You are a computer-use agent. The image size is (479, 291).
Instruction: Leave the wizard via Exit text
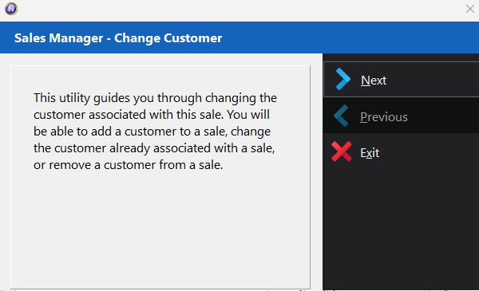point(370,153)
